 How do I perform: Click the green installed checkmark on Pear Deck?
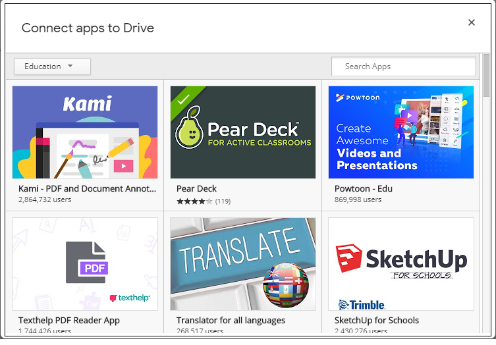coord(184,99)
